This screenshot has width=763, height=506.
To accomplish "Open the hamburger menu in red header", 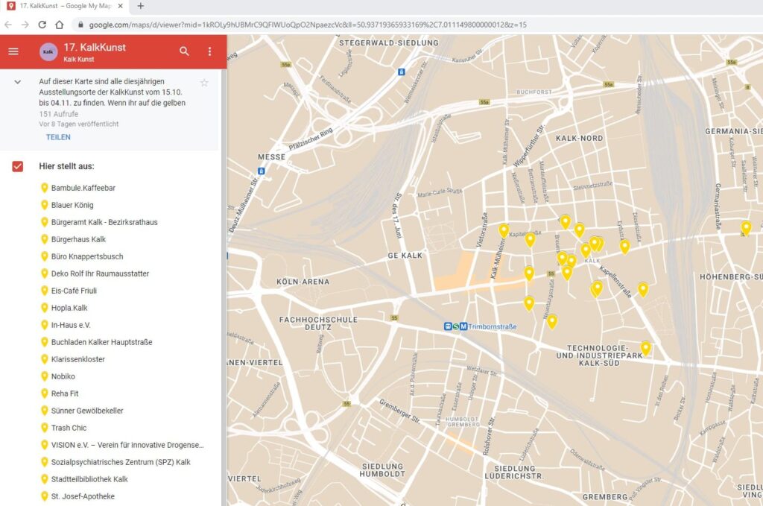I will tap(13, 51).
